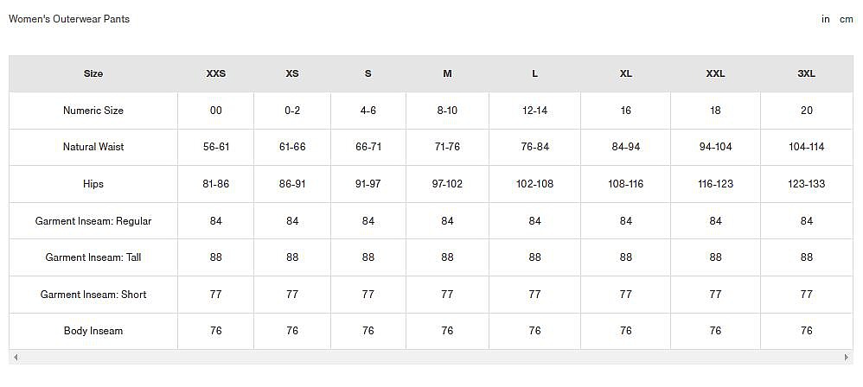863x387 pixels.
Task: Select the 71-76 natural waist cell
Action: click(x=447, y=147)
